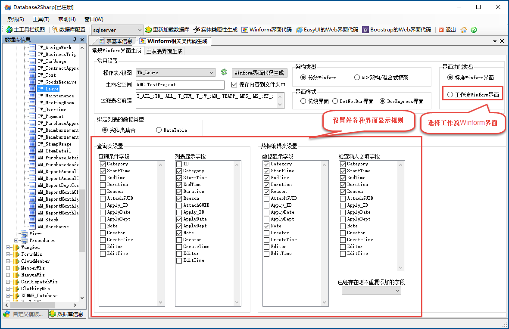This screenshot has height=329, width=509.
Task: Click the green globe icon in toolbar
Action: (x=474, y=30)
